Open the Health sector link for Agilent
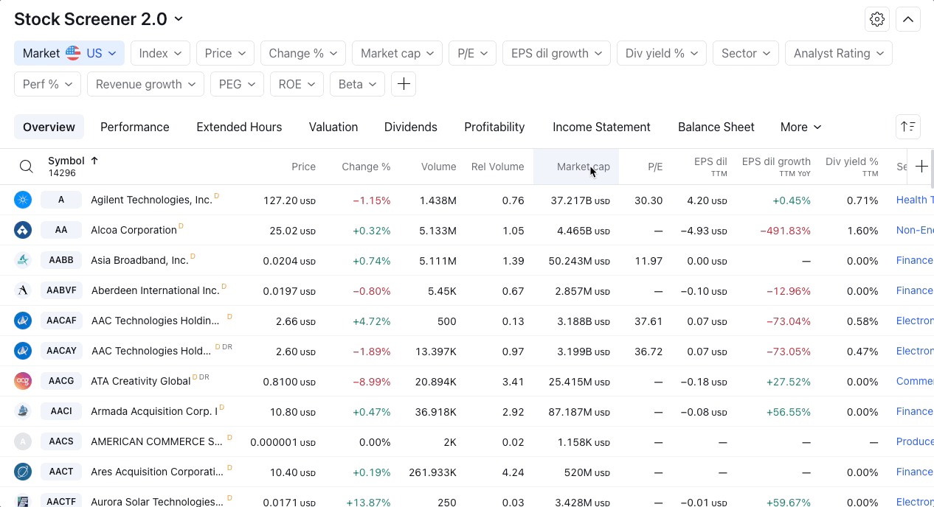The image size is (934, 507). pyautogui.click(x=914, y=200)
